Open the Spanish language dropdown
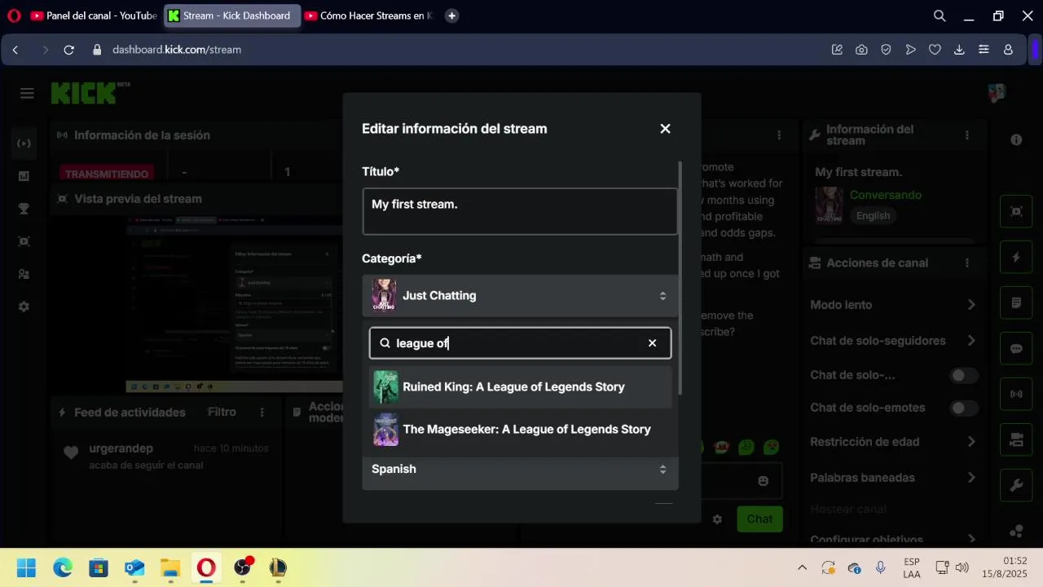This screenshot has width=1043, height=587. point(520,470)
